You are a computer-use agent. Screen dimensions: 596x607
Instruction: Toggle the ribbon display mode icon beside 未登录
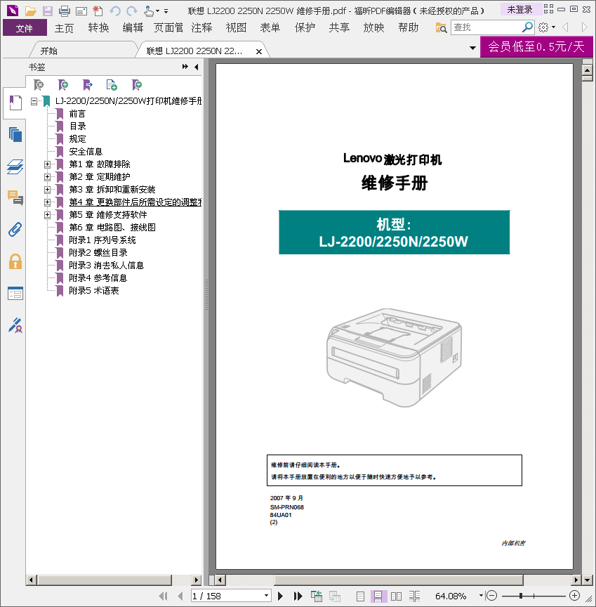point(548,9)
